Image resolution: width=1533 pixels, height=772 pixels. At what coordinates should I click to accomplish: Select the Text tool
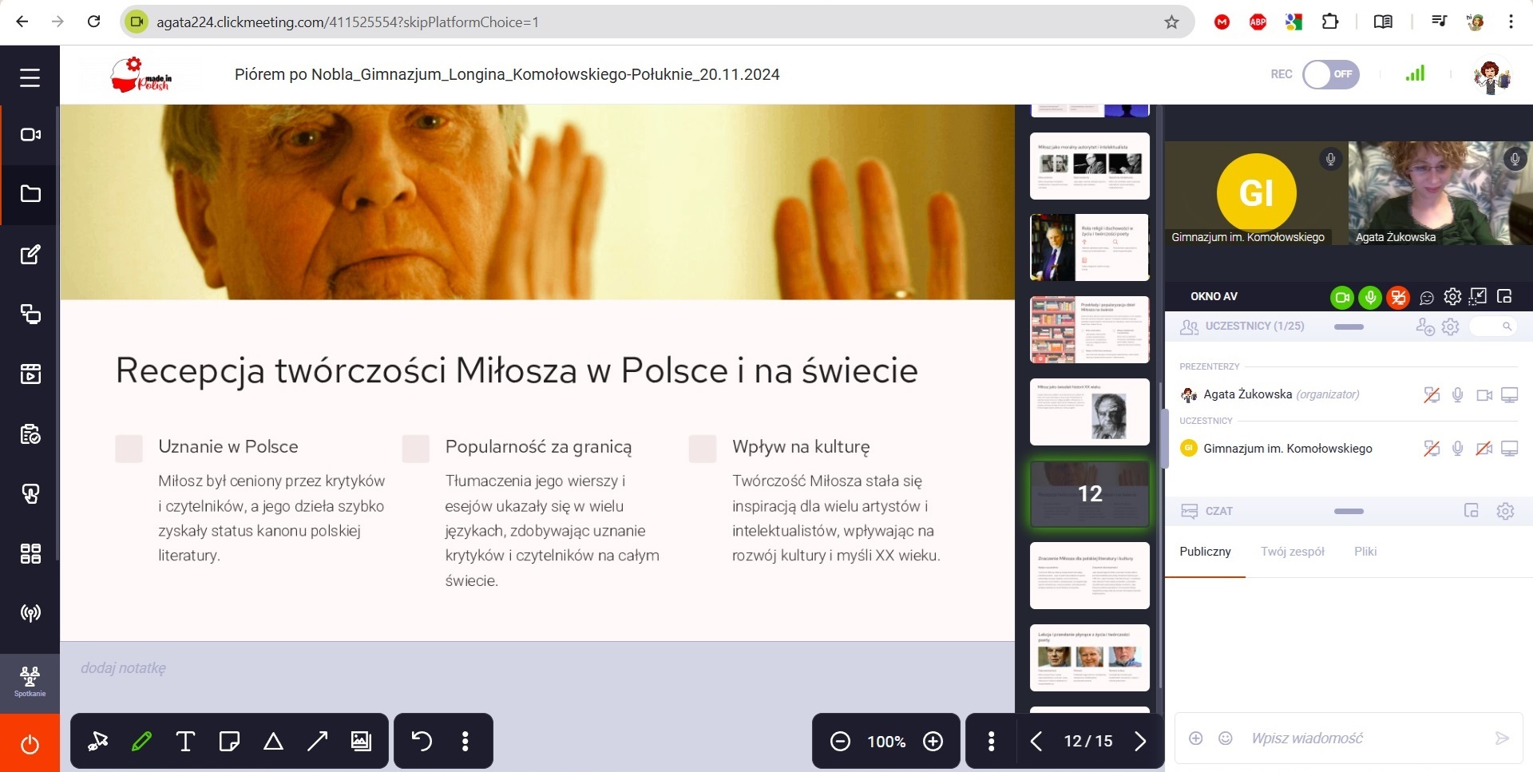pos(185,742)
